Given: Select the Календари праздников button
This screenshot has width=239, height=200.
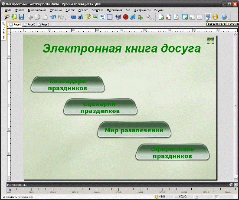Looking at the screenshot, I should [68, 84].
